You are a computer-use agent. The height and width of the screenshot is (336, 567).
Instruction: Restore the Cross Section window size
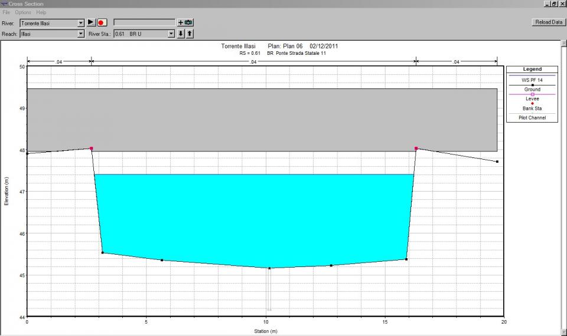(x=554, y=4)
